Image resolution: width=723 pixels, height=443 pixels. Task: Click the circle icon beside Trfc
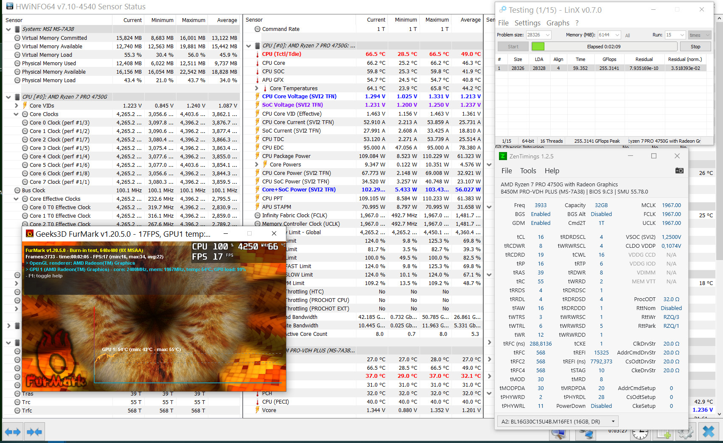click(17, 410)
